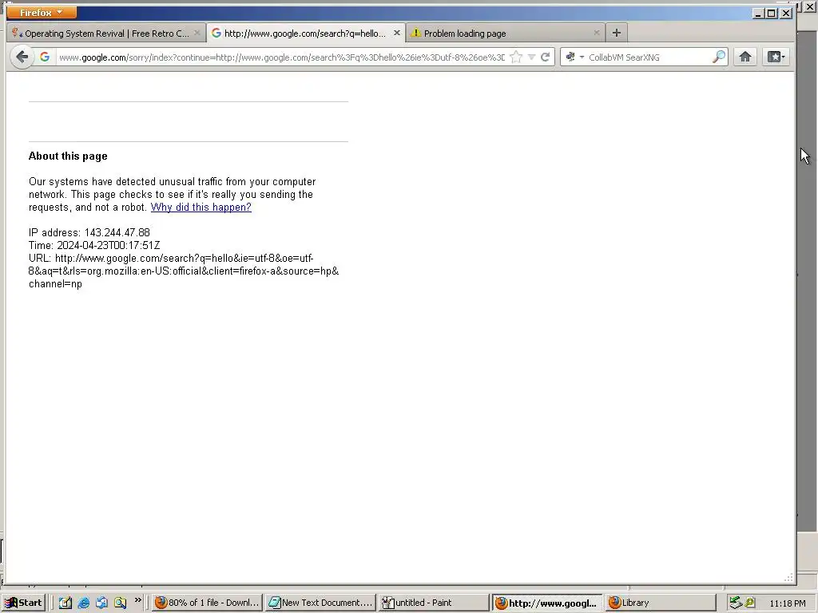Open the URL history dropdown arrow
This screenshot has width=818, height=613.
531,57
